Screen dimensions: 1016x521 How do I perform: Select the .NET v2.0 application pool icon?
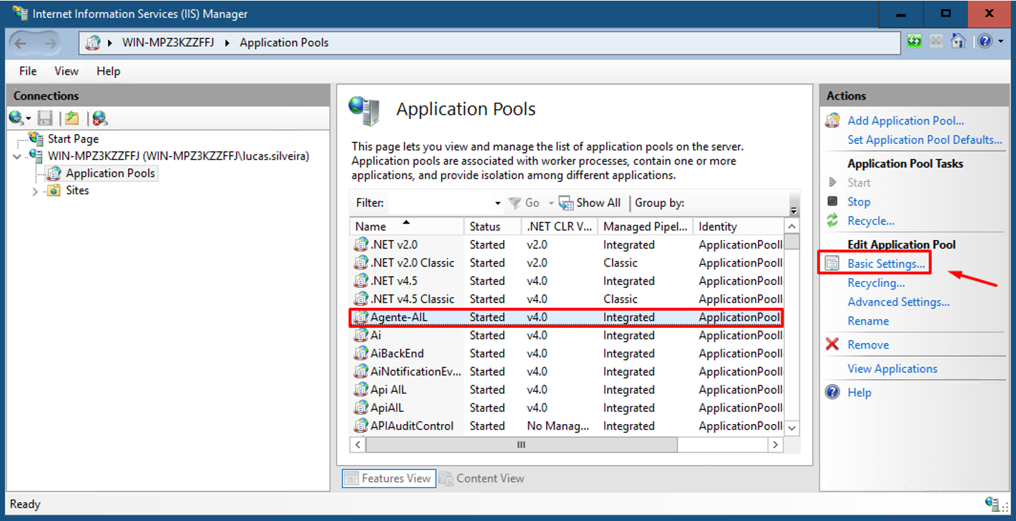click(361, 245)
